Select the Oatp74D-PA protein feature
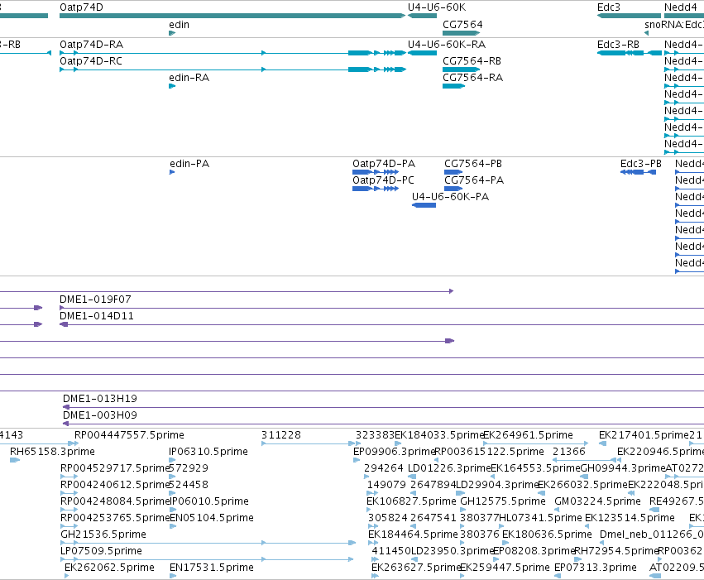 pos(376,172)
